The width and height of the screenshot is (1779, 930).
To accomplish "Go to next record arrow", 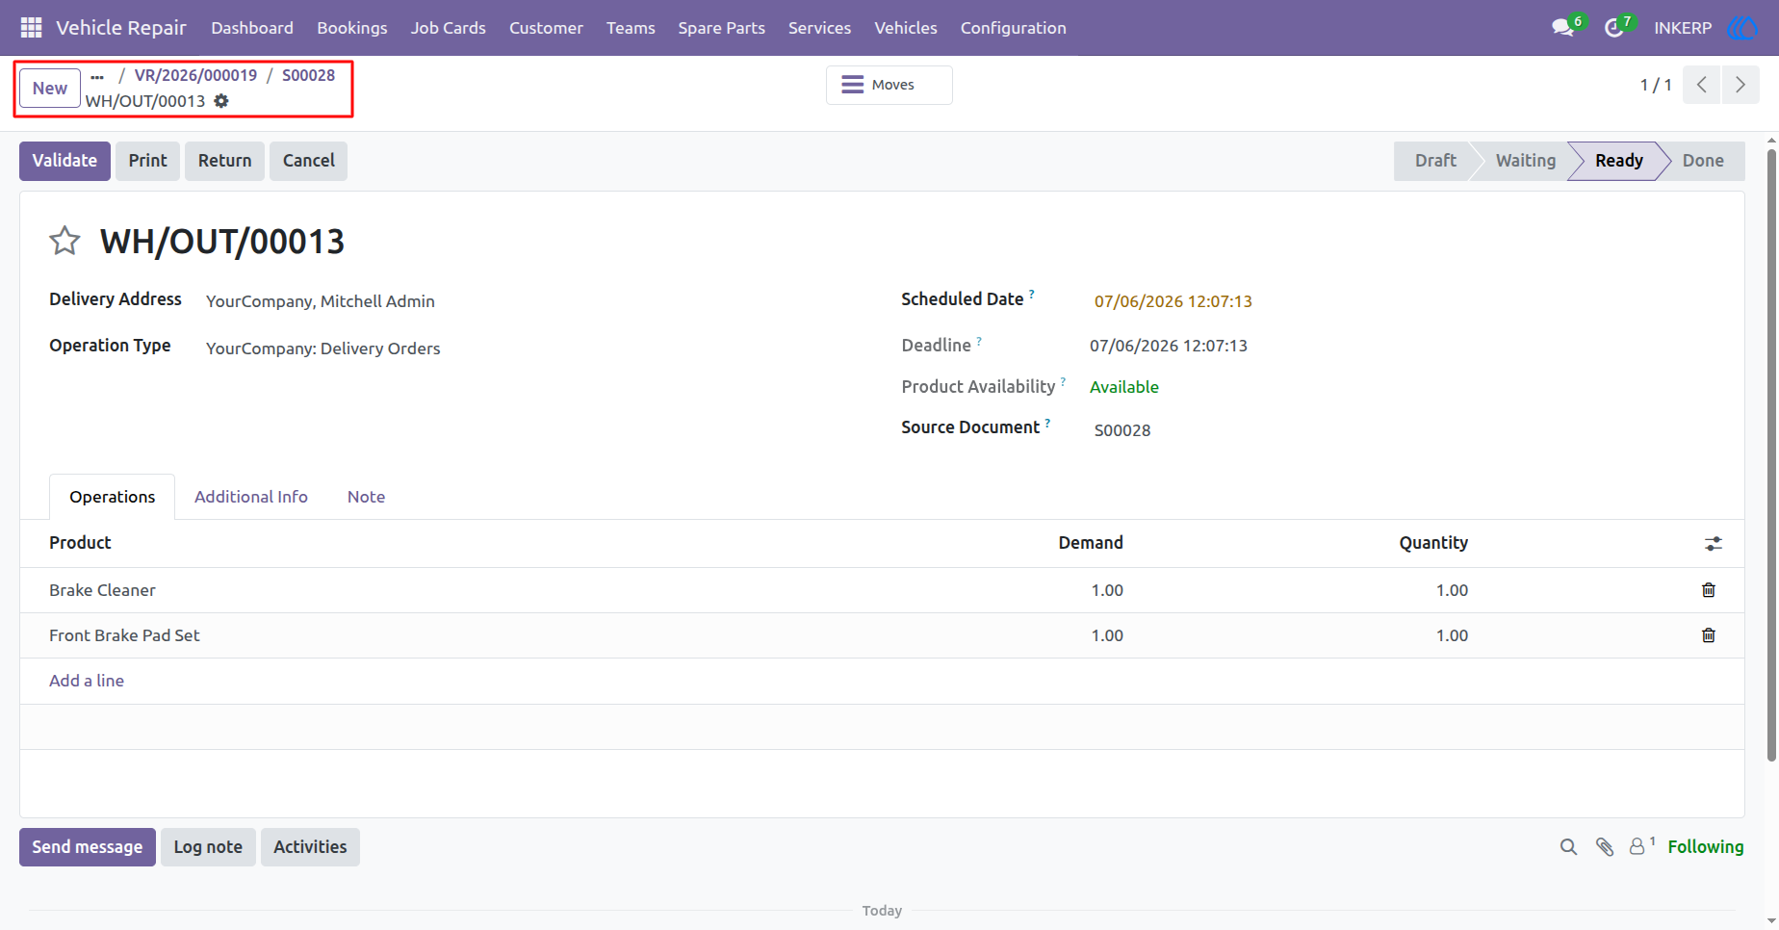I will [1740, 85].
